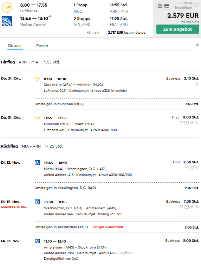Switch to the Details tab
The width and height of the screenshot is (201, 265).
click(x=15, y=46)
